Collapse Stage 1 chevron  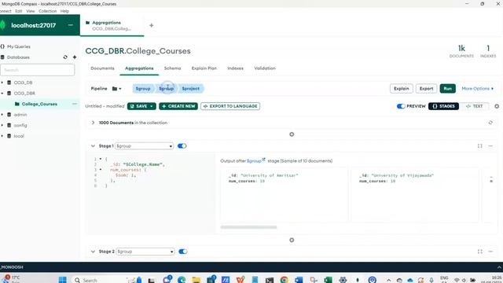[x=93, y=146]
